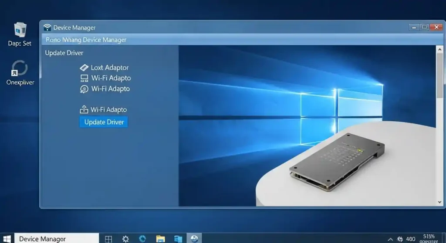Launch Edge browser from the taskbar
This screenshot has height=243, width=446.
tap(142, 239)
